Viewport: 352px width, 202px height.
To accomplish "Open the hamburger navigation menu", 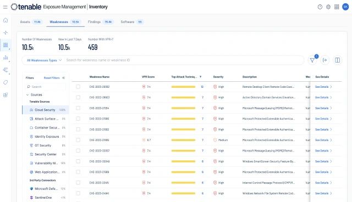I will click(5, 7).
